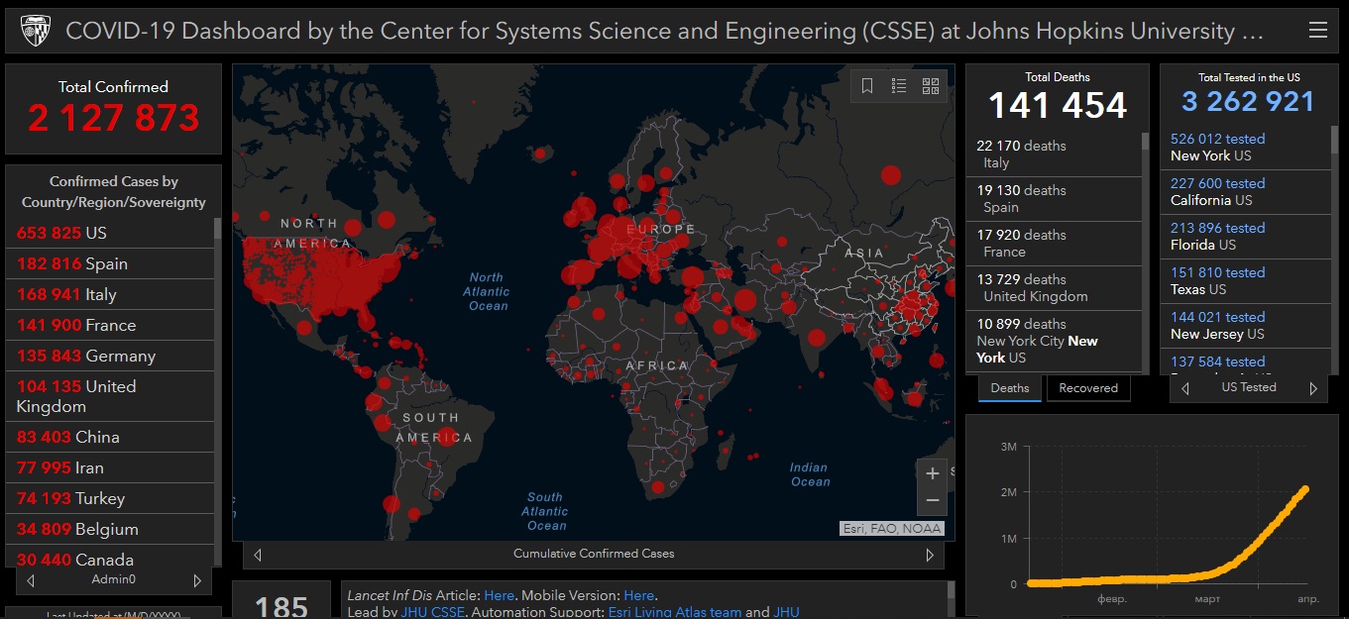Viewport: 1349px width, 619px height.
Task: Select the Deaths tab
Action: [x=1010, y=388]
